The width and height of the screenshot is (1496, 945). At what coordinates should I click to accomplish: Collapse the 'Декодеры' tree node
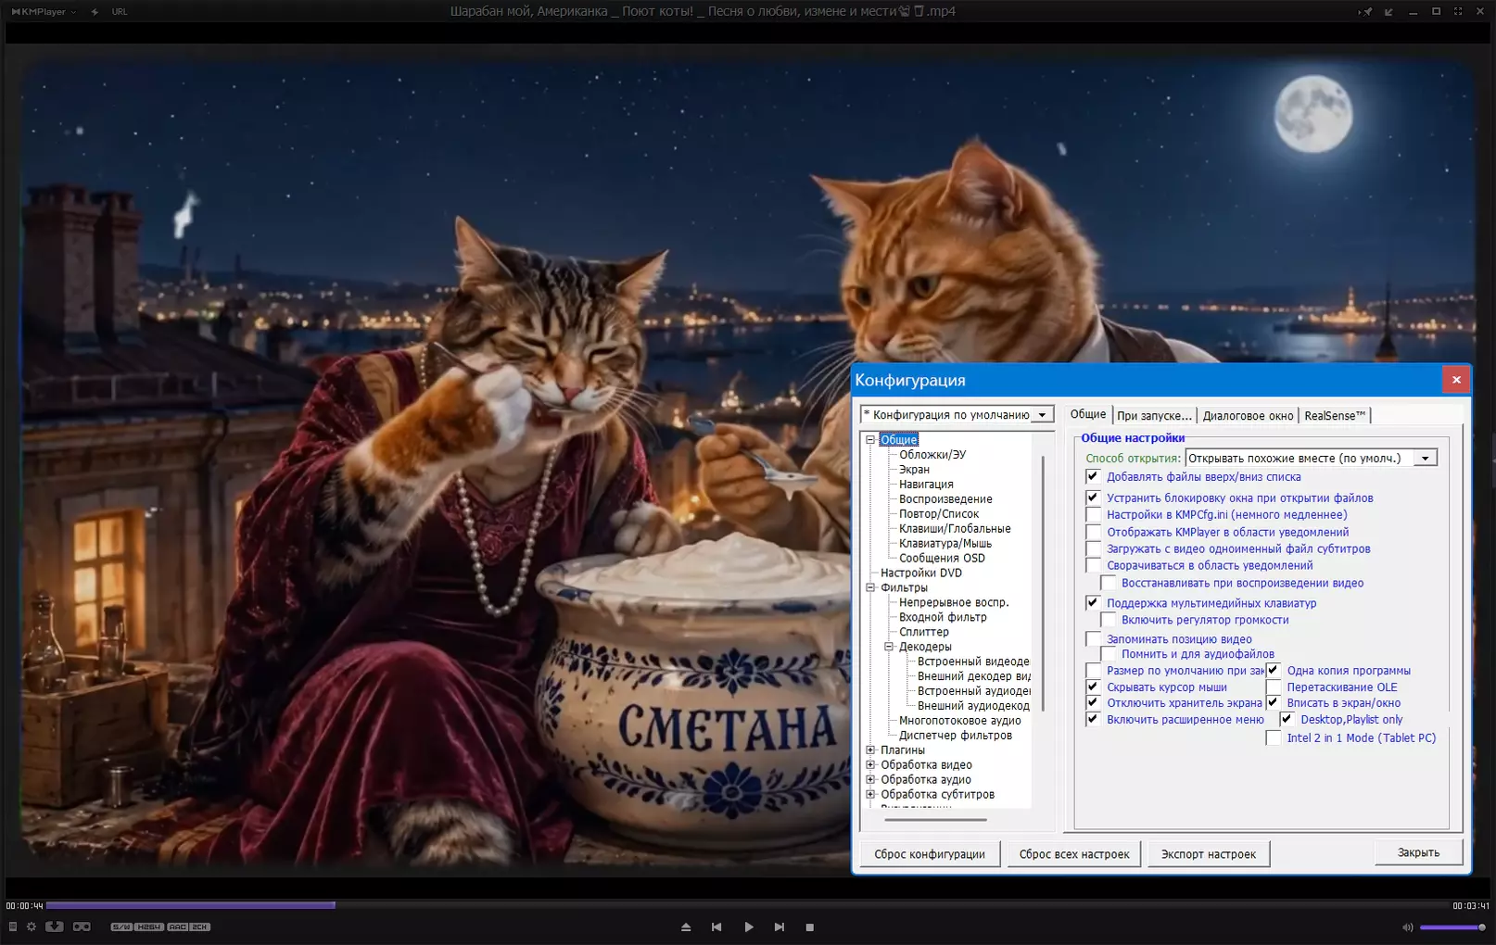pyautogui.click(x=889, y=647)
